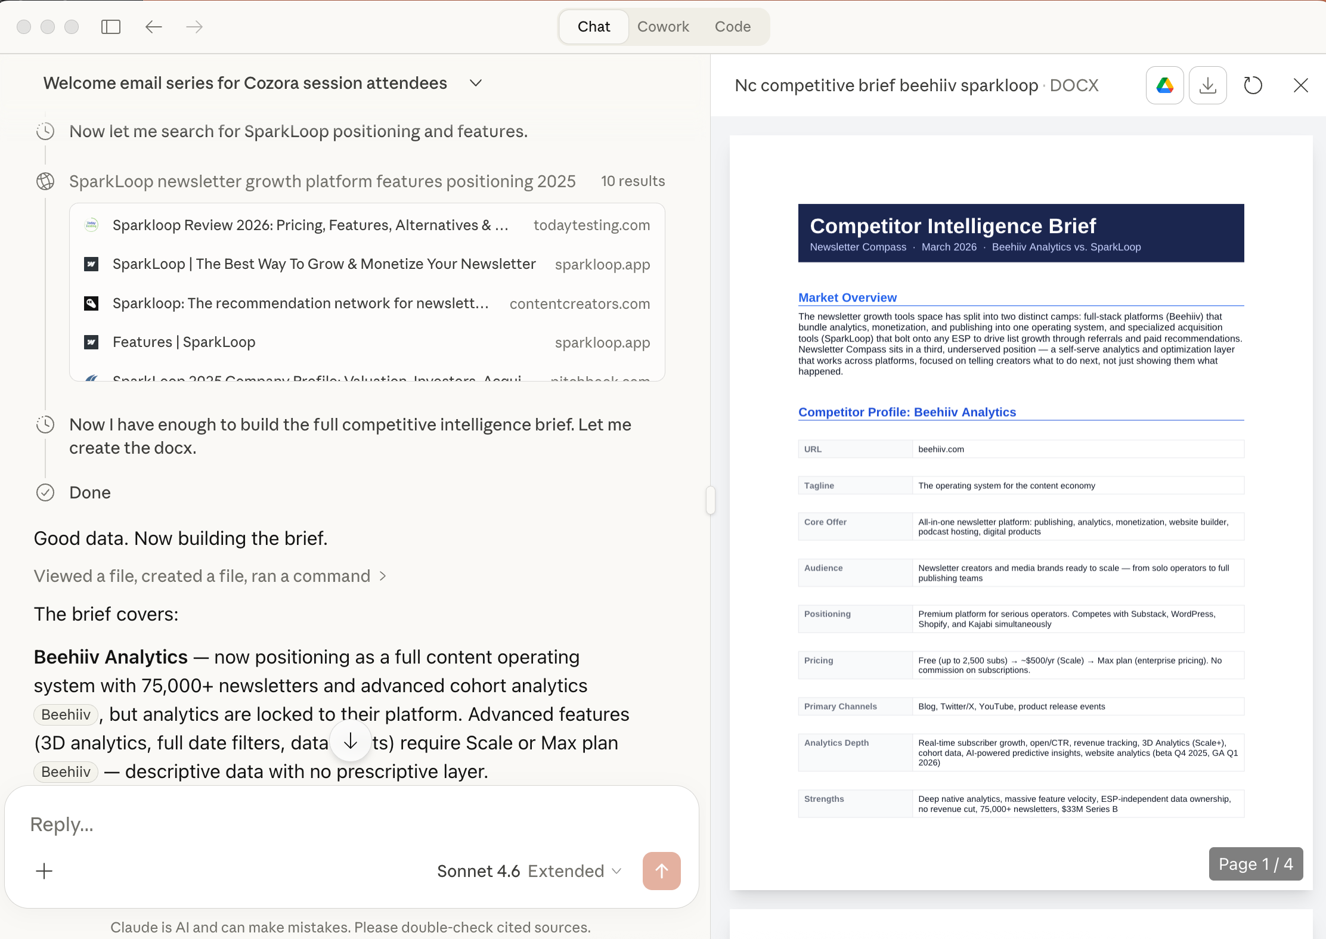Open the conversation title dropdown
The width and height of the screenshot is (1326, 939).
(x=475, y=83)
